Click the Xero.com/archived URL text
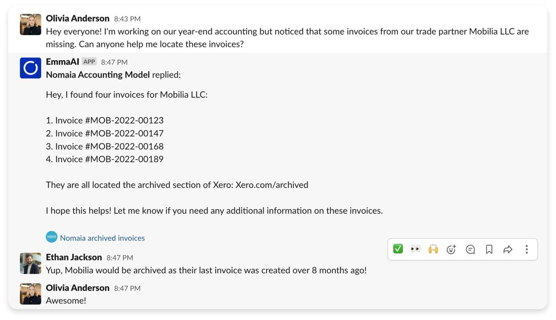The image size is (556, 320). click(272, 185)
